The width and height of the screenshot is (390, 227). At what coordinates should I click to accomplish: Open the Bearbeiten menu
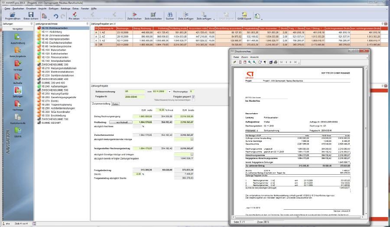coord(18,9)
